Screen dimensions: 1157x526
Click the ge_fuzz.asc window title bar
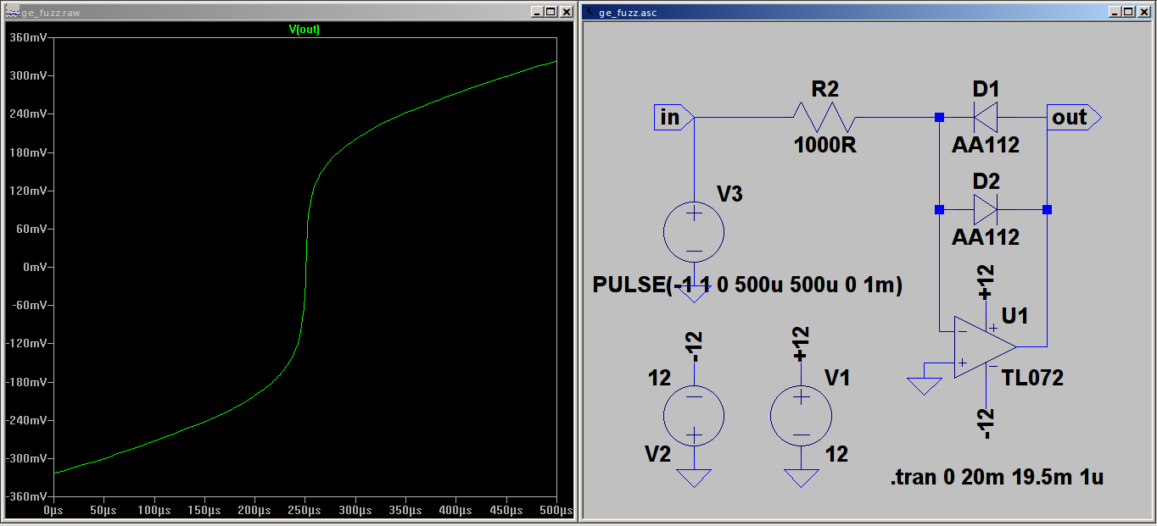tap(867, 12)
